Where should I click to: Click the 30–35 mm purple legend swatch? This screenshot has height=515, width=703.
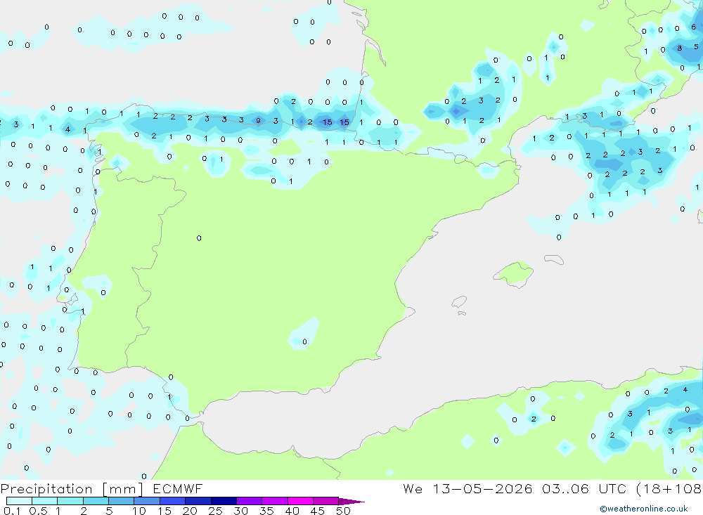[x=249, y=501]
